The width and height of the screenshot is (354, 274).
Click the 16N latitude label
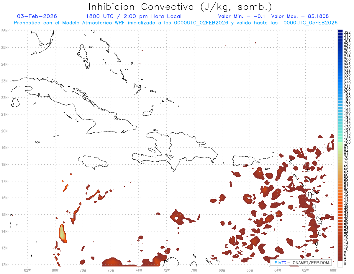click(x=4, y=198)
